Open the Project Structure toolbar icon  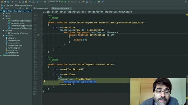point(87,2)
